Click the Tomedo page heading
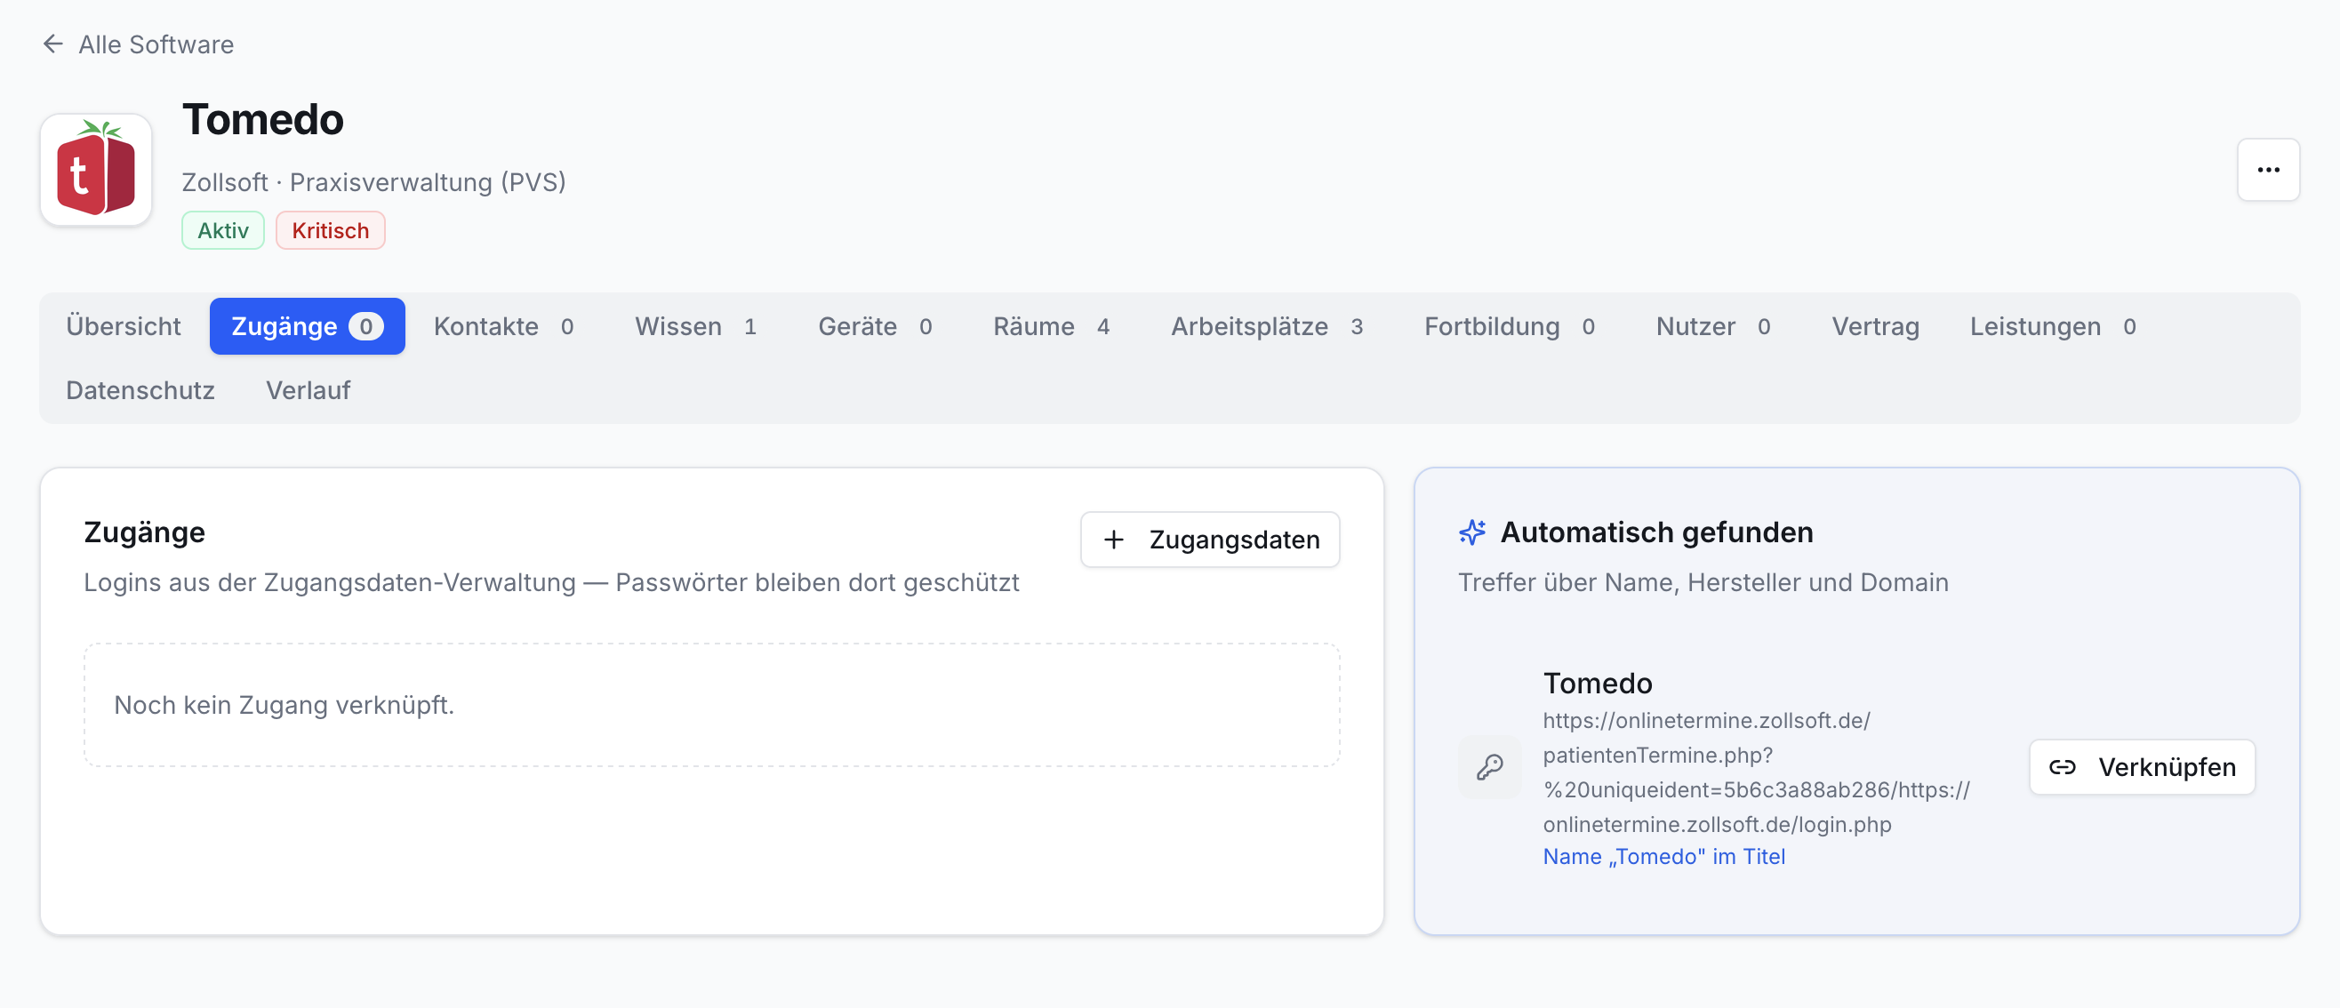 click(262, 119)
